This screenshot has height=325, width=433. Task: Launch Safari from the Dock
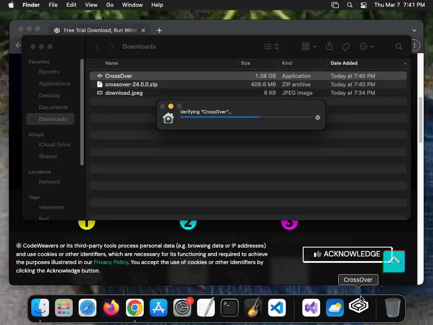coord(88,308)
